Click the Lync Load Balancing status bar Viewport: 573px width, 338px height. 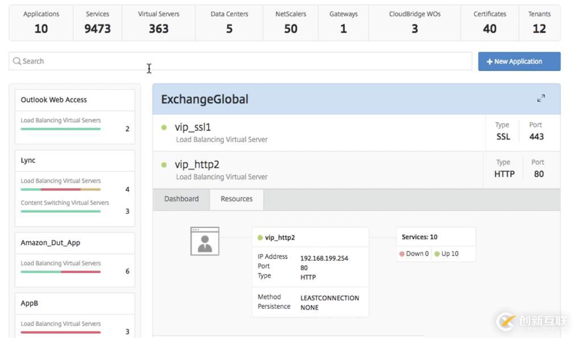coord(60,189)
